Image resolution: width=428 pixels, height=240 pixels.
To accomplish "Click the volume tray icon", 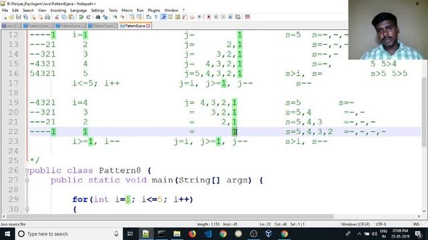I will click(374, 234).
